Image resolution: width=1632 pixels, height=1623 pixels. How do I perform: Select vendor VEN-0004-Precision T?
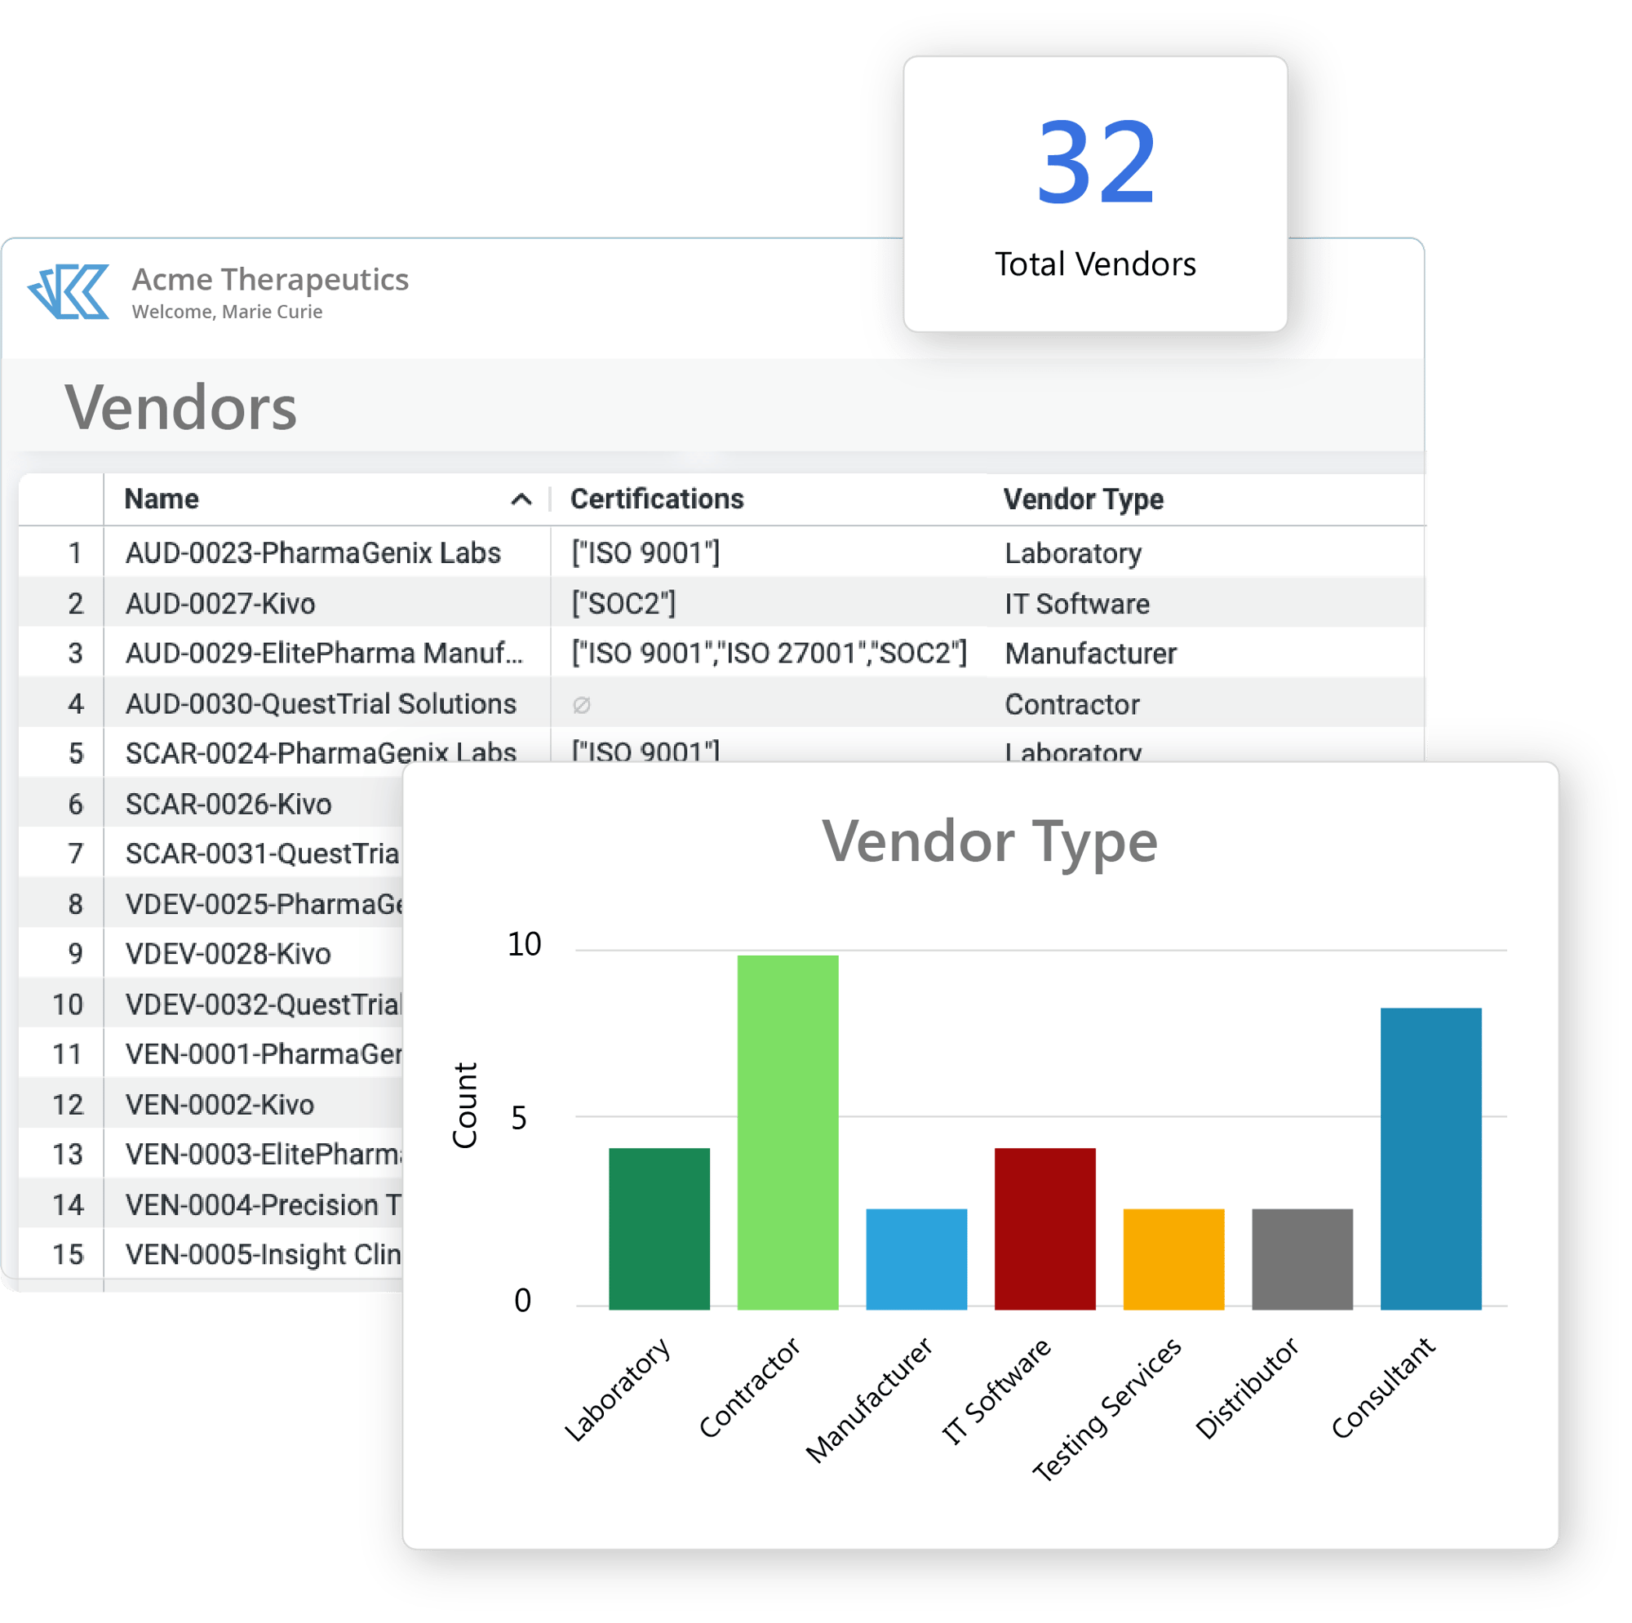[x=264, y=1204]
